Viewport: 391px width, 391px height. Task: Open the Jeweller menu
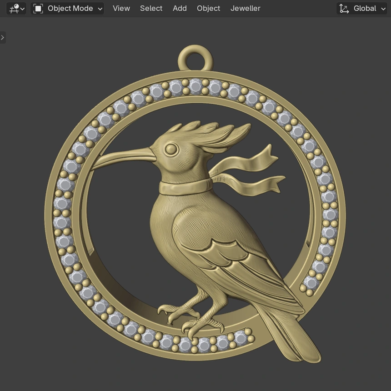(x=246, y=9)
